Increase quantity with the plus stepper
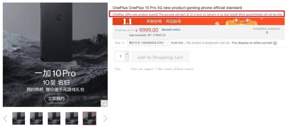 [x=127, y=54]
